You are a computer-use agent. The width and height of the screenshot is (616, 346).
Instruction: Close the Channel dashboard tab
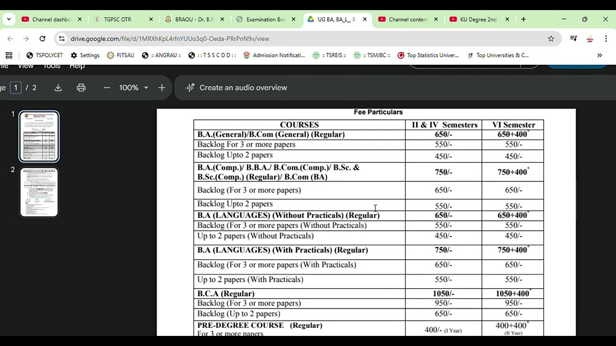coord(79,19)
